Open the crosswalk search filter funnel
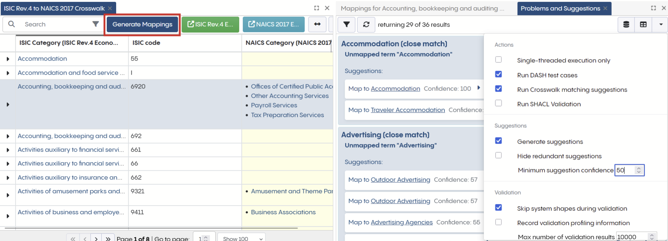 (96, 24)
